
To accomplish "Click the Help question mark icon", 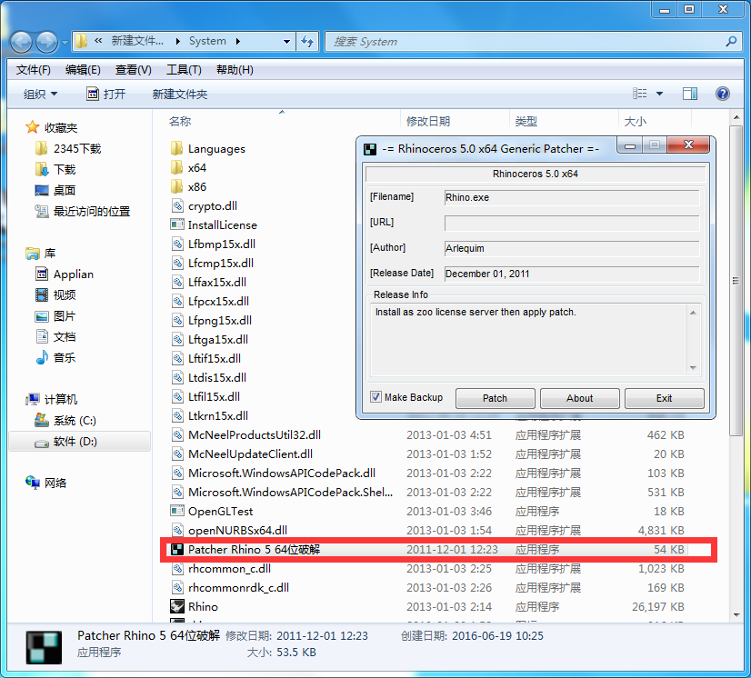I will click(722, 94).
